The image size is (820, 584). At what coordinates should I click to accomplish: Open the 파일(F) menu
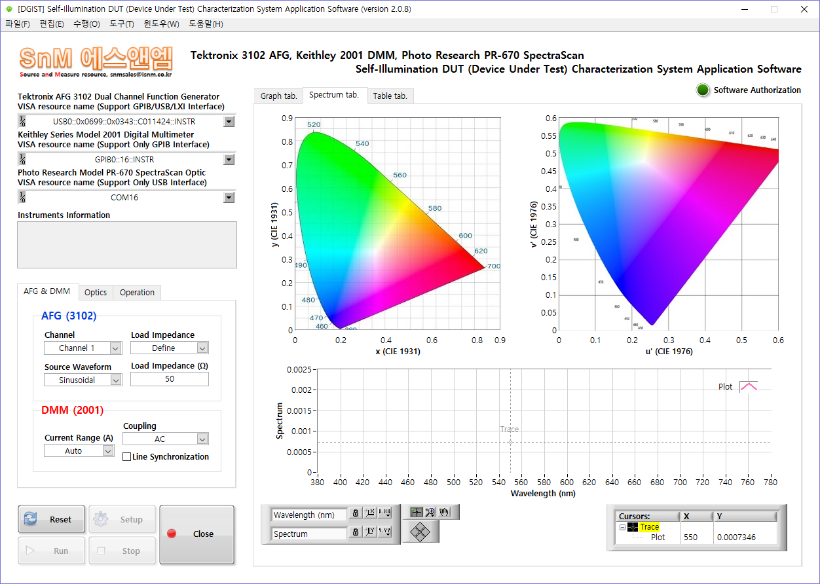coord(18,24)
